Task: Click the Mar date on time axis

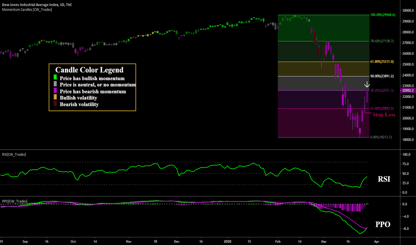Action: point(324,241)
